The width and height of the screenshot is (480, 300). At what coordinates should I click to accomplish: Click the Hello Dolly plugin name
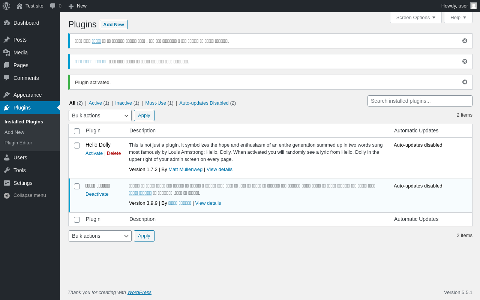point(98,145)
